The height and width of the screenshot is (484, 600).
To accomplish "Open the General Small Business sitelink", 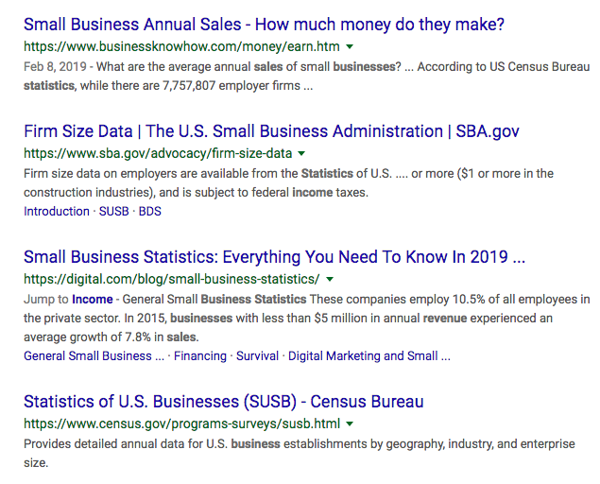I will (x=94, y=356).
